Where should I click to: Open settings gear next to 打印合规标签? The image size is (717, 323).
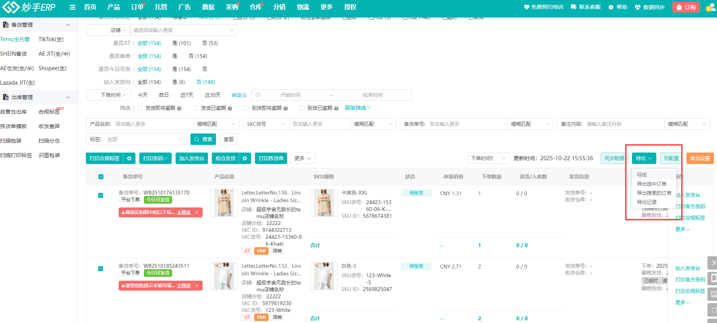click(129, 158)
